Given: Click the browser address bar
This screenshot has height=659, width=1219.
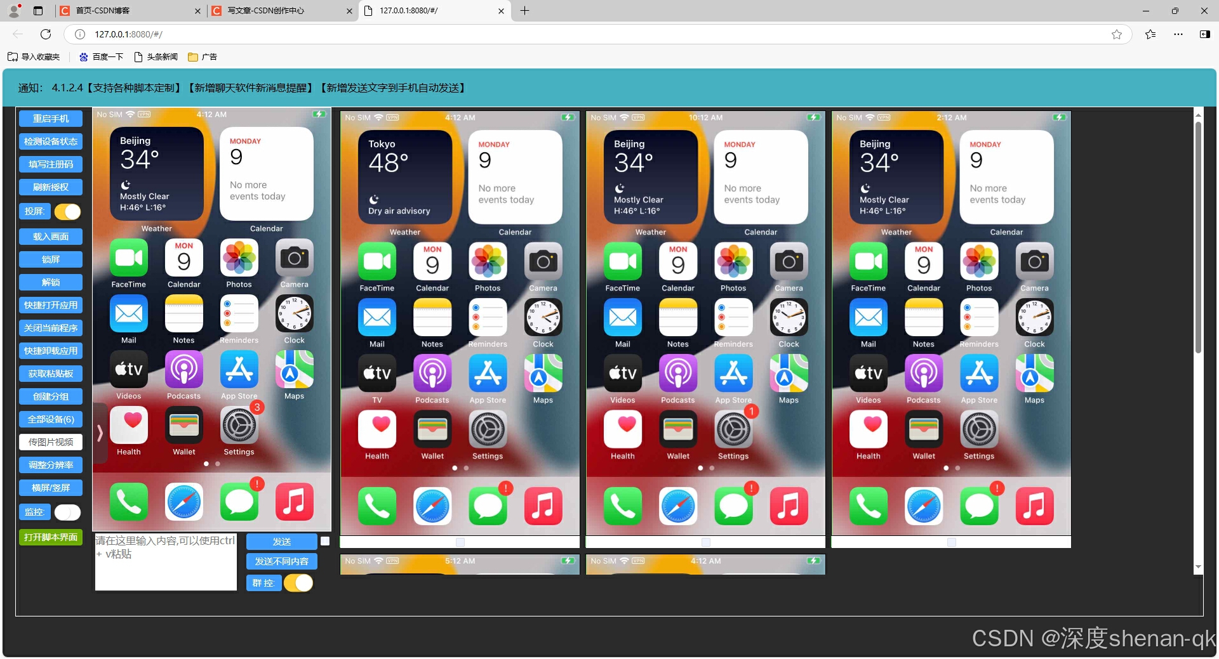Looking at the screenshot, I should click(597, 34).
